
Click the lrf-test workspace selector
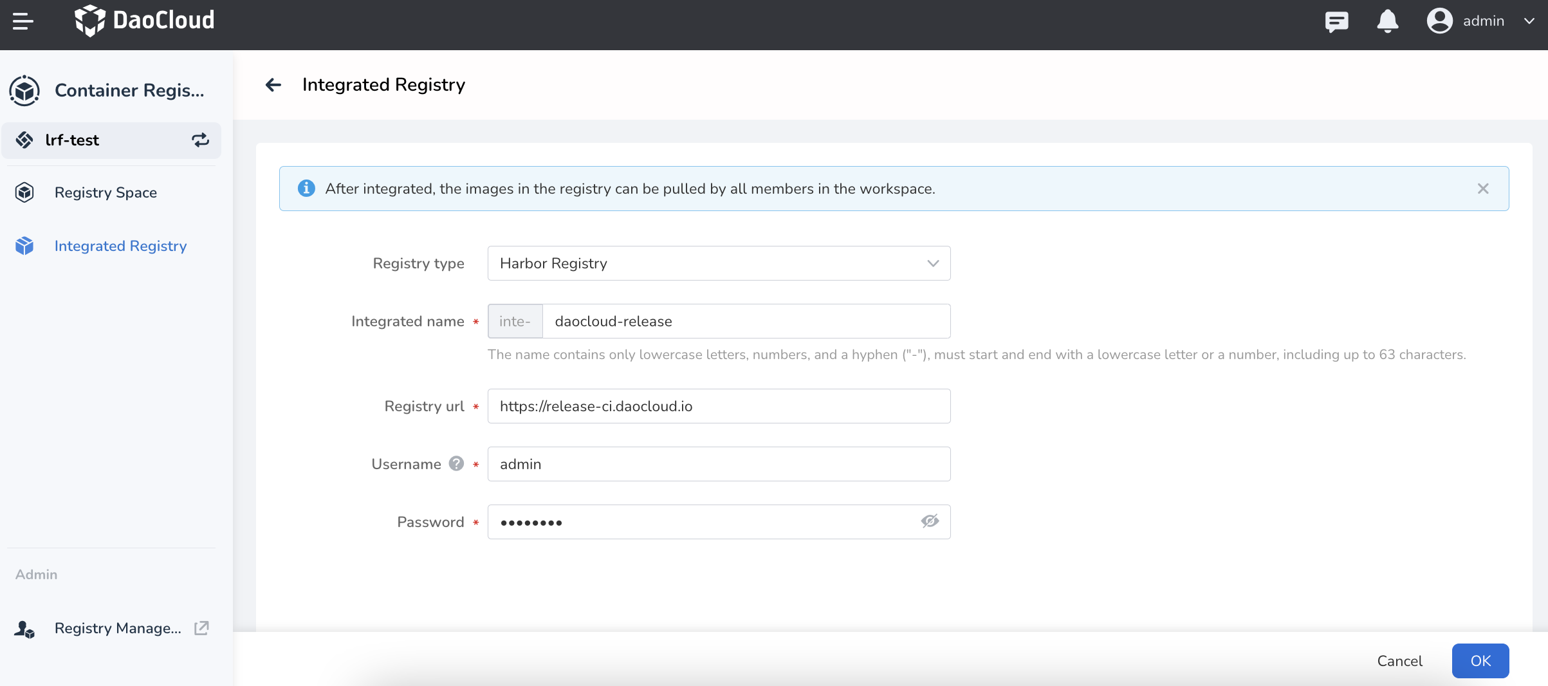tap(111, 140)
